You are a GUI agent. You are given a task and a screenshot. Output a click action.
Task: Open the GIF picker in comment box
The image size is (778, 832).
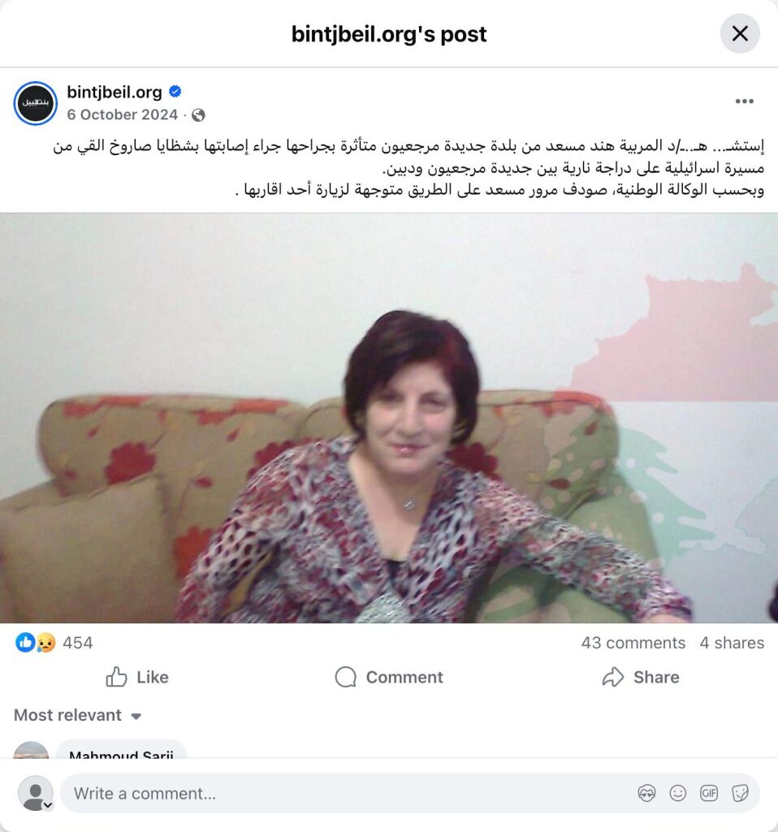[709, 793]
